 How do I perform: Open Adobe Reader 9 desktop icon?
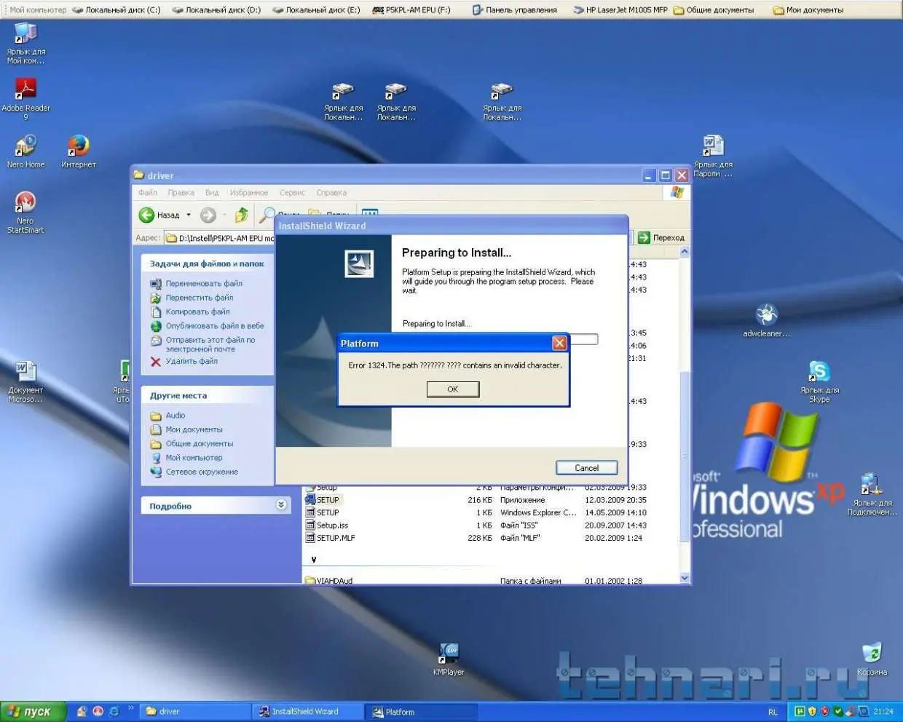tap(26, 98)
